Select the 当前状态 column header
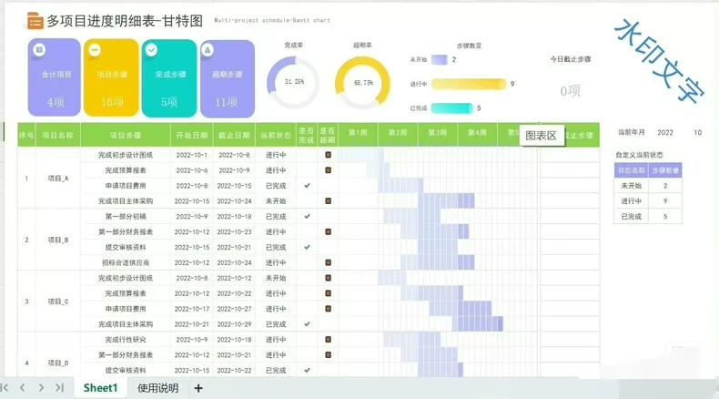Image resolution: width=719 pixels, height=399 pixels. pos(276,135)
